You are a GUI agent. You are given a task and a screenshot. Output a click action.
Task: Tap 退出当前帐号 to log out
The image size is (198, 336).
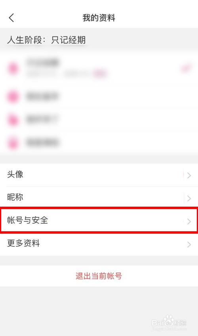point(99,276)
